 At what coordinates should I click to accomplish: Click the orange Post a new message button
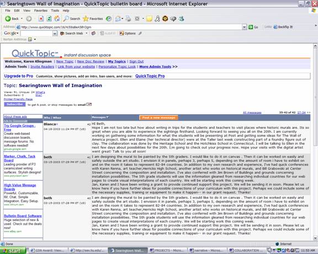[158, 117]
